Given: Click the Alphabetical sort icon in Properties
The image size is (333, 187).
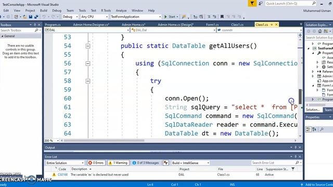Looking at the screenshot, I should pyautogui.click(x=314, y=129).
